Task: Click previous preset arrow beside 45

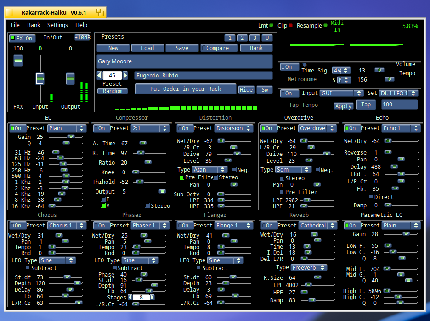Action: coord(99,75)
